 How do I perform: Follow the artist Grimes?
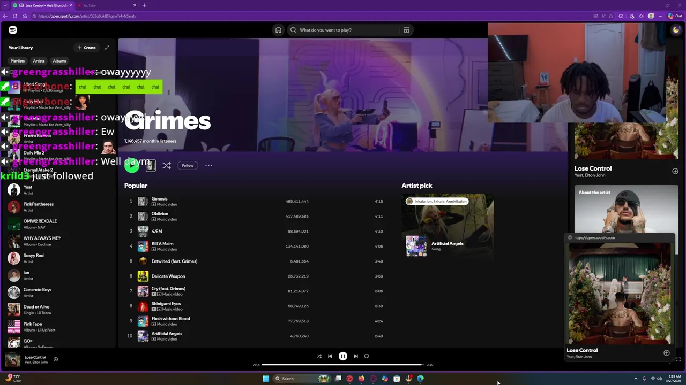(188, 166)
